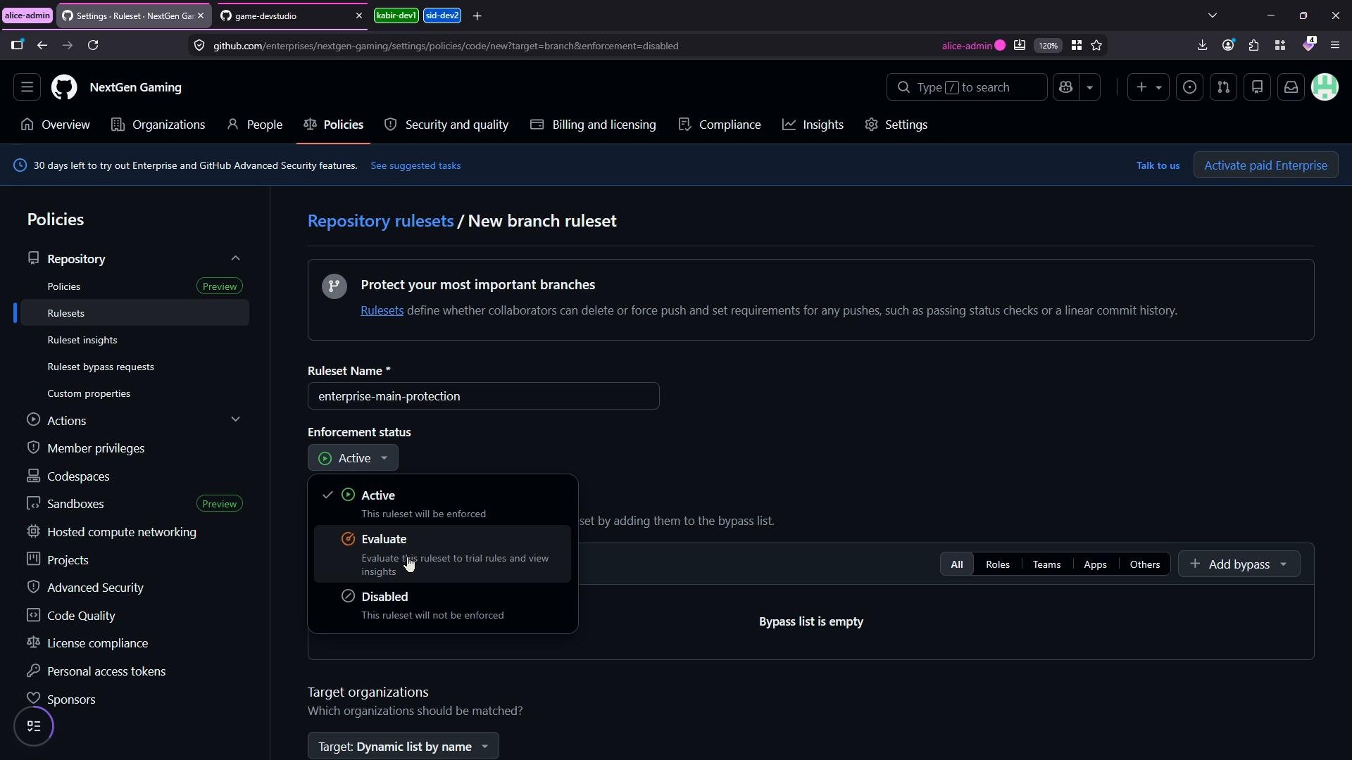This screenshot has width=1352, height=760.
Task: Open the user avatar menu
Action: pos(1325,87)
